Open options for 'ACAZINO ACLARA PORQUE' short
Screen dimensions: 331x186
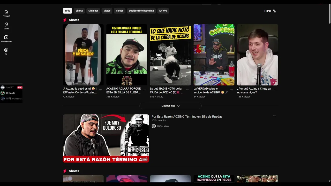(x=144, y=90)
